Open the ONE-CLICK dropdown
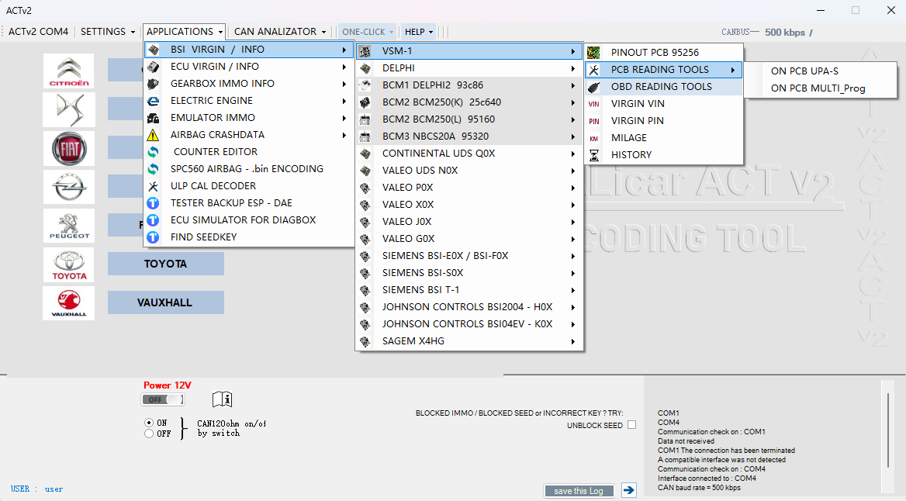 coord(366,31)
